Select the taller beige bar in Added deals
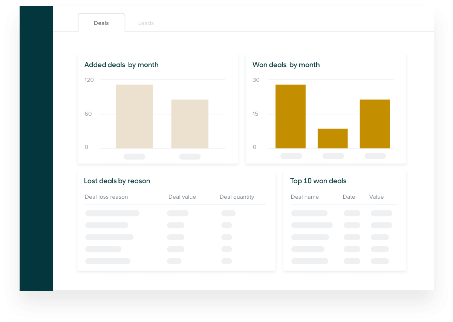 (x=134, y=117)
